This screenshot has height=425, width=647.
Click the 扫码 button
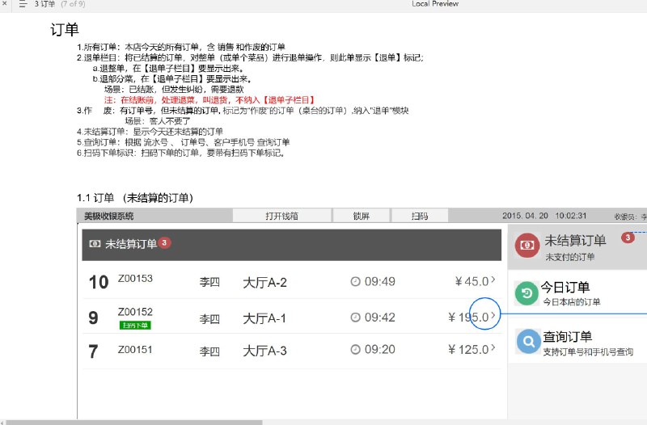pyautogui.click(x=420, y=216)
